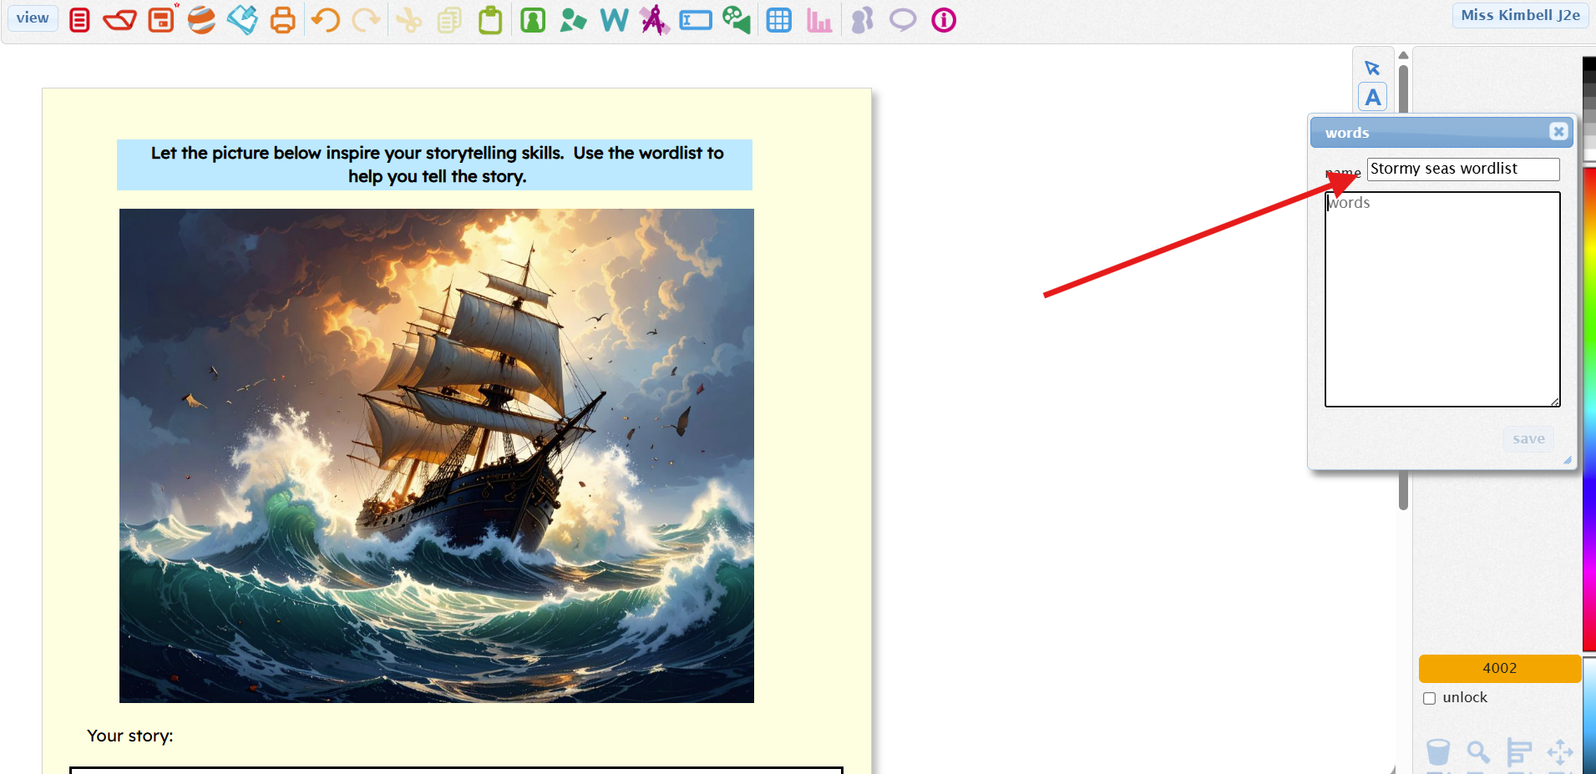Click the blue instruction text box

tap(434, 164)
